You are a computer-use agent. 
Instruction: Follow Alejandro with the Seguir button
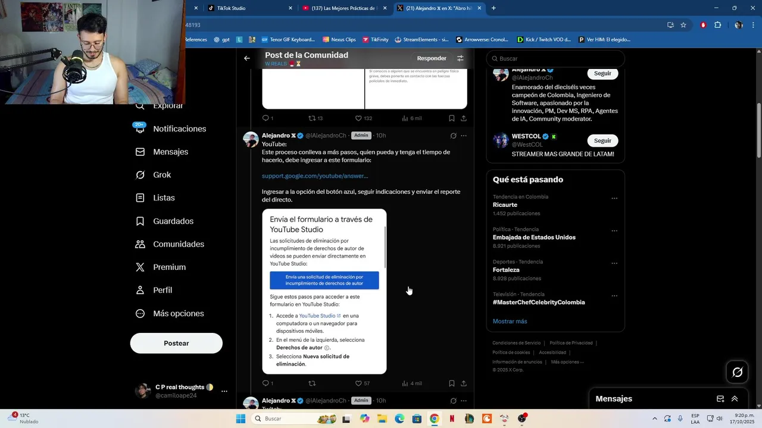[x=602, y=73]
